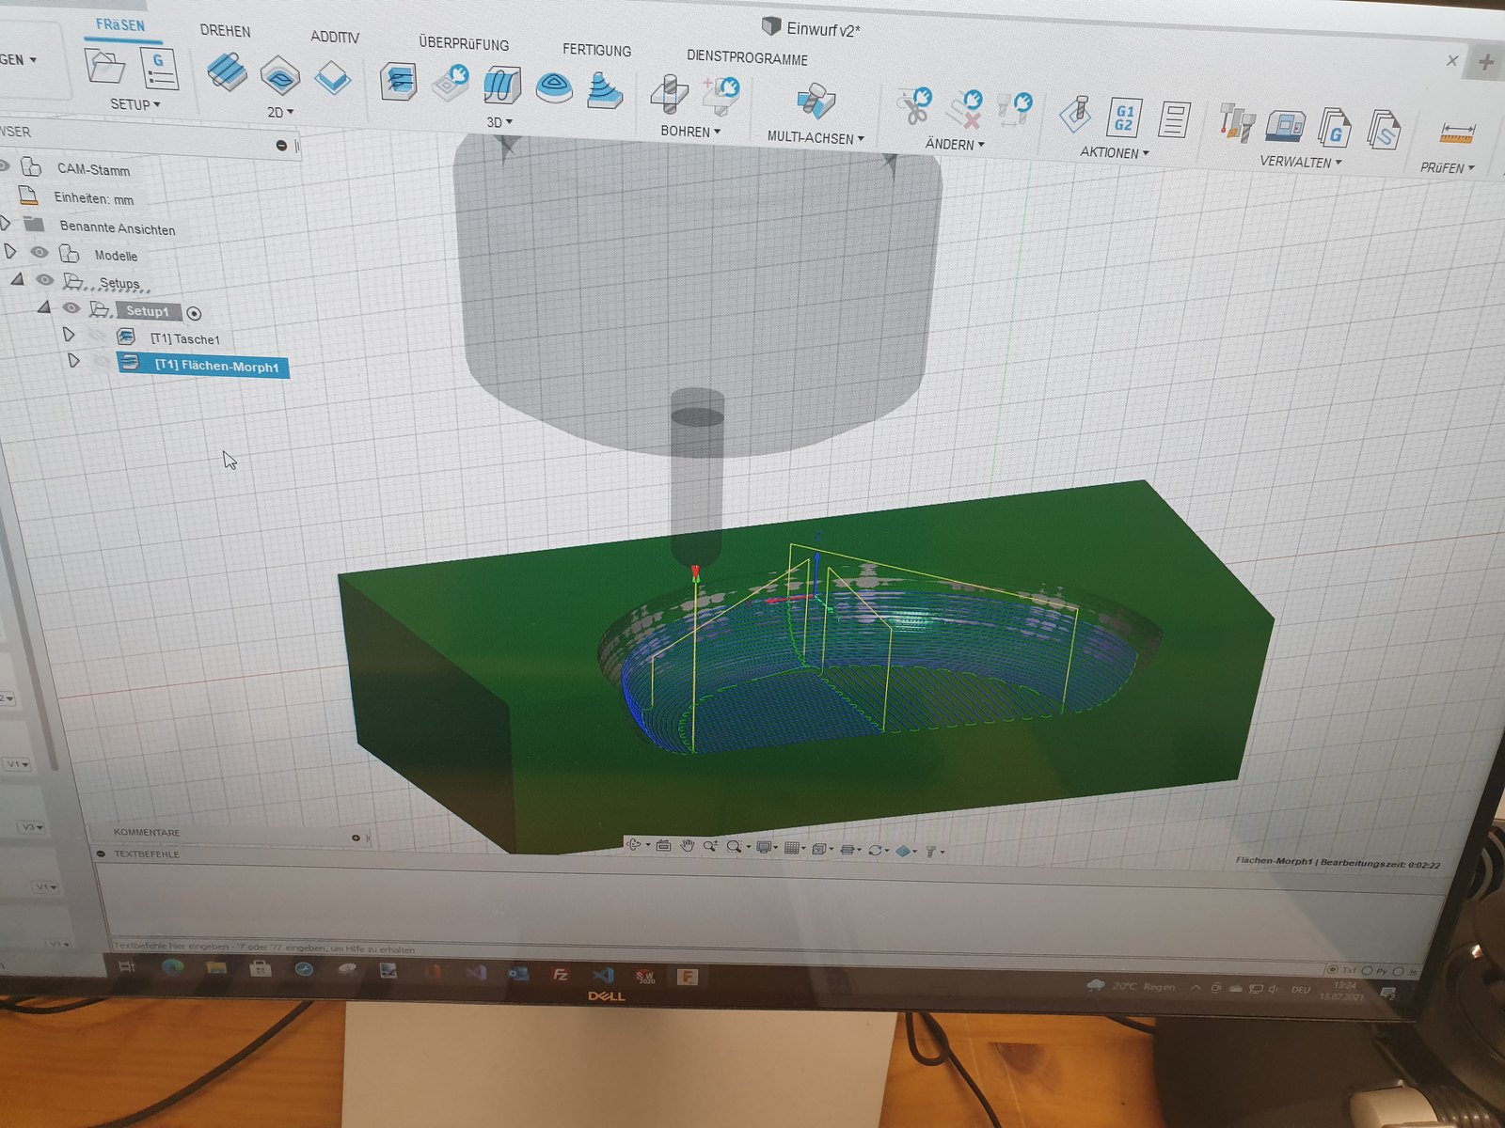The image size is (1505, 1128).
Task: Select the 3D adaptive clearing icon
Action: tap(399, 82)
